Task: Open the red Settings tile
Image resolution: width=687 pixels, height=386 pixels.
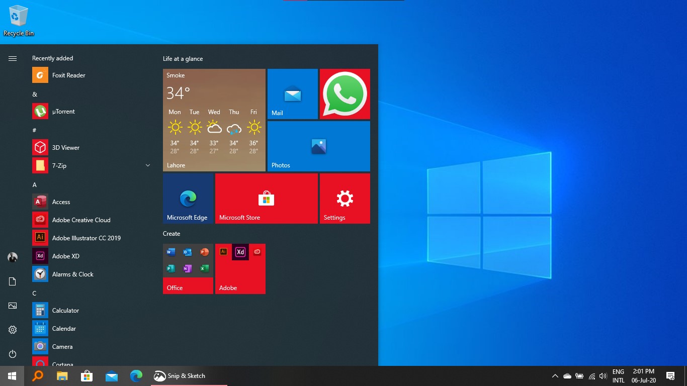Action: [x=345, y=199]
